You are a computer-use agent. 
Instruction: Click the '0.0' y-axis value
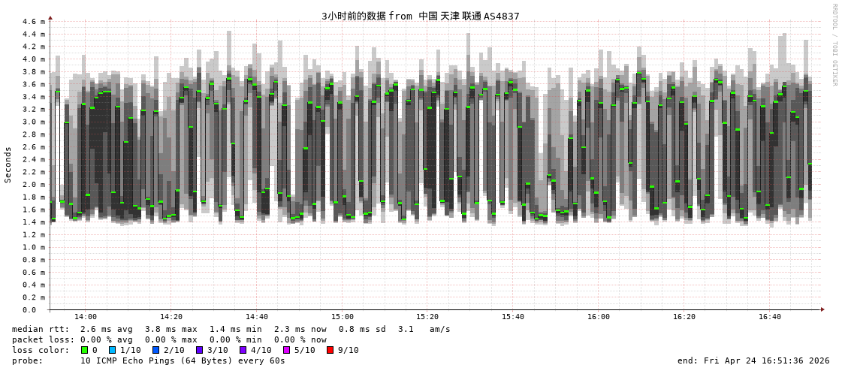29,310
